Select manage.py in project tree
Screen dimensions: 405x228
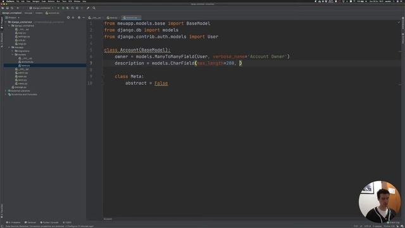(x=19, y=87)
